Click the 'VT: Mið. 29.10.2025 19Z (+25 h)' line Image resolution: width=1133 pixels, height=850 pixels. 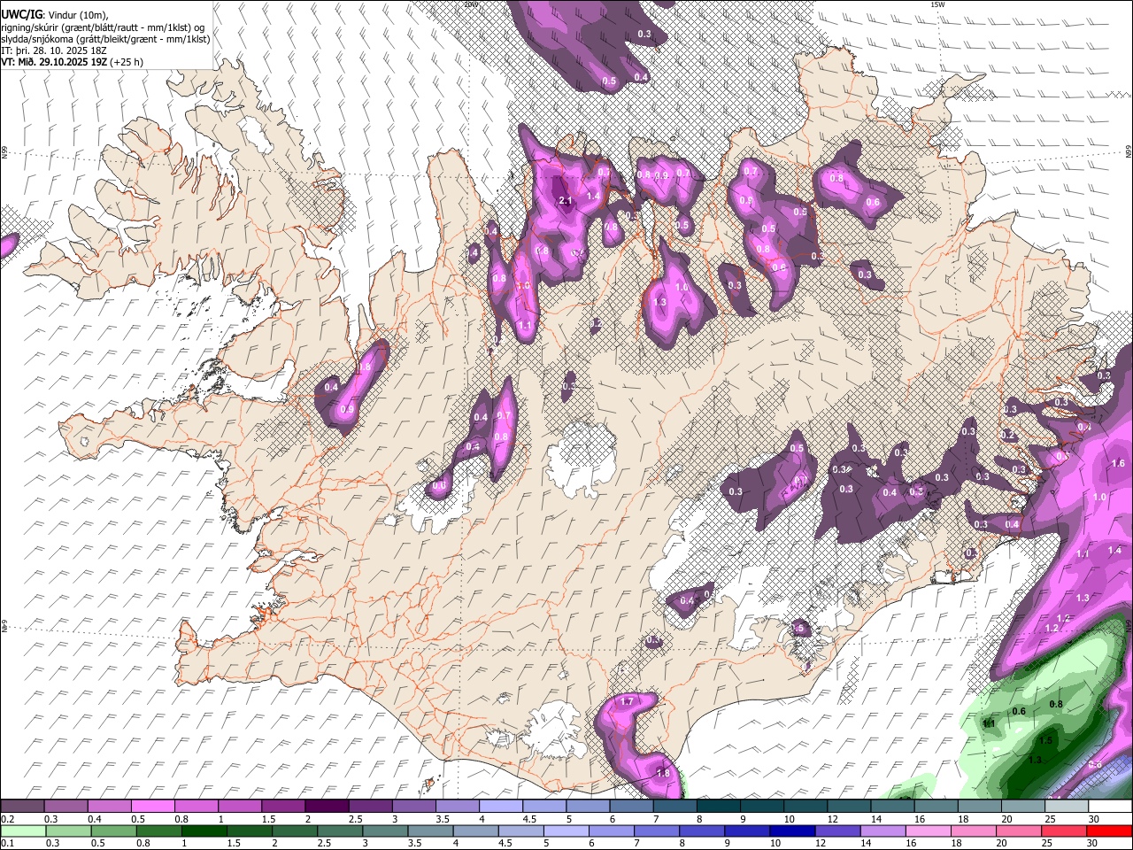[72, 62]
